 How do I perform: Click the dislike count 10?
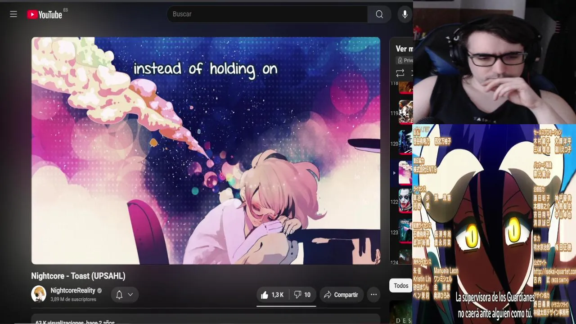tap(307, 295)
